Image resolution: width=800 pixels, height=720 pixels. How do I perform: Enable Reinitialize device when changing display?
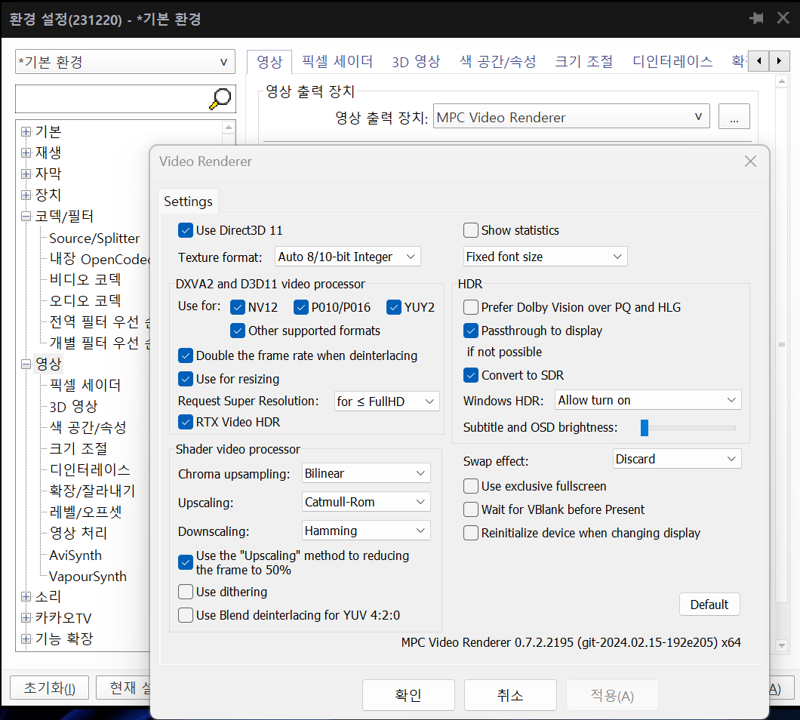(x=470, y=533)
